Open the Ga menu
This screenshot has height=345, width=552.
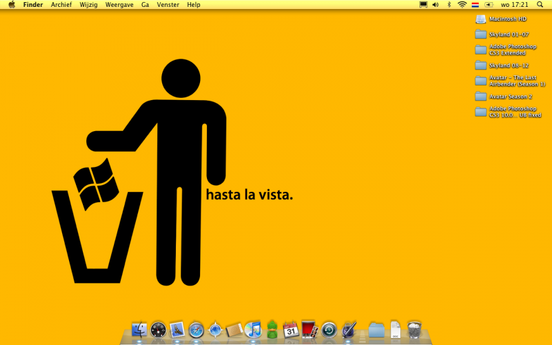coord(145,5)
